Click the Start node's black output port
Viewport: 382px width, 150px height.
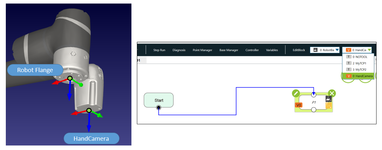pyautogui.click(x=159, y=108)
